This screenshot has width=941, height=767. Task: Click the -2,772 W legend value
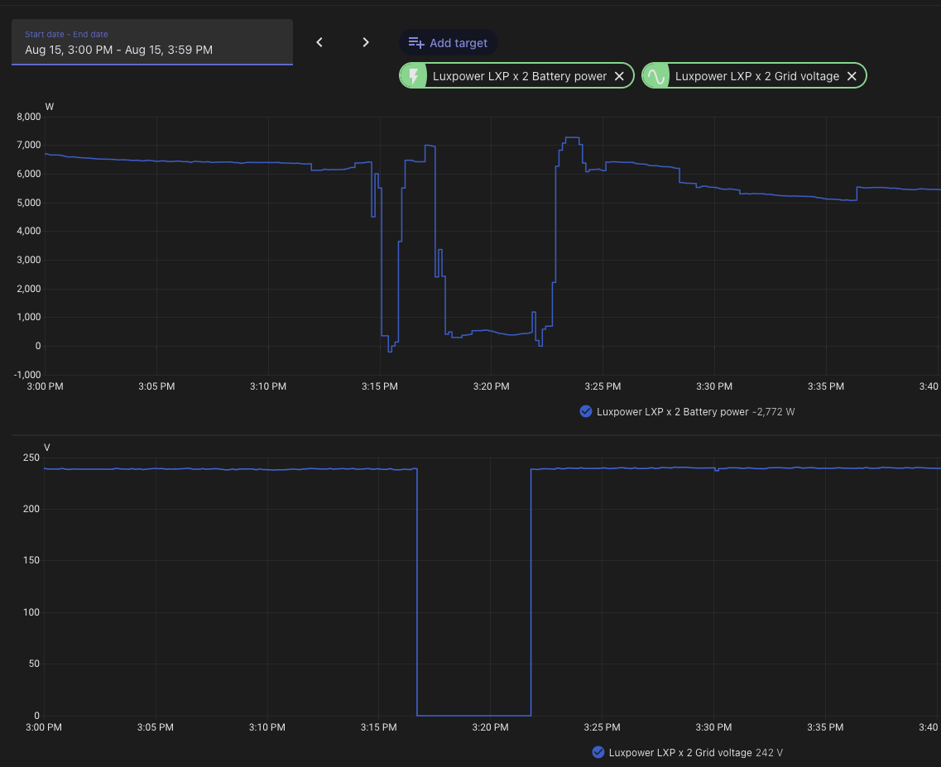click(774, 412)
